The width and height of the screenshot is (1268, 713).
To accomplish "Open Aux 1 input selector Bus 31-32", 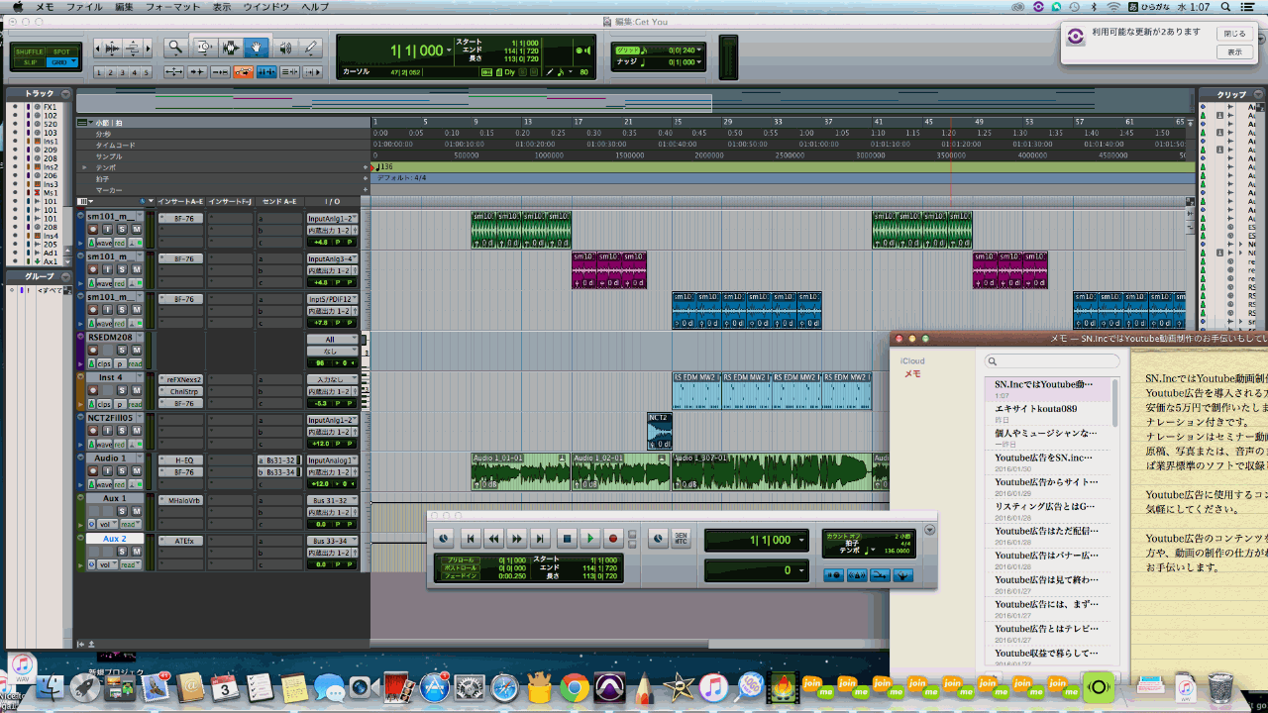I will 332,500.
